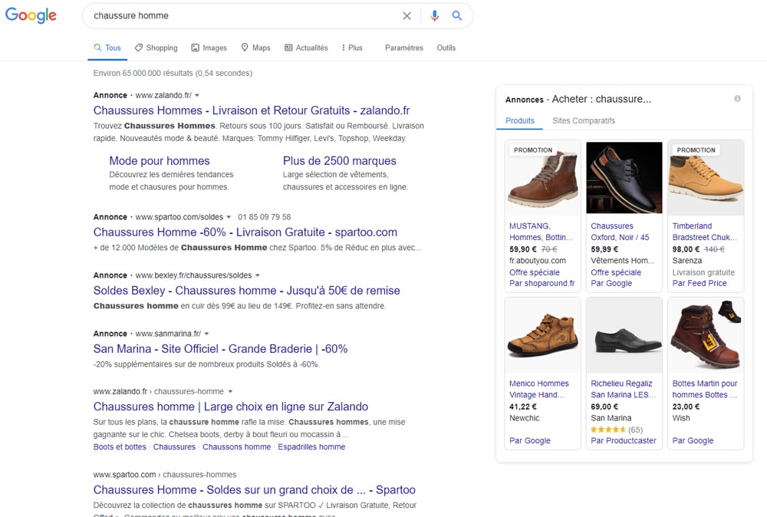Open the Actualités tab
This screenshot has width=767, height=517.
tap(306, 48)
